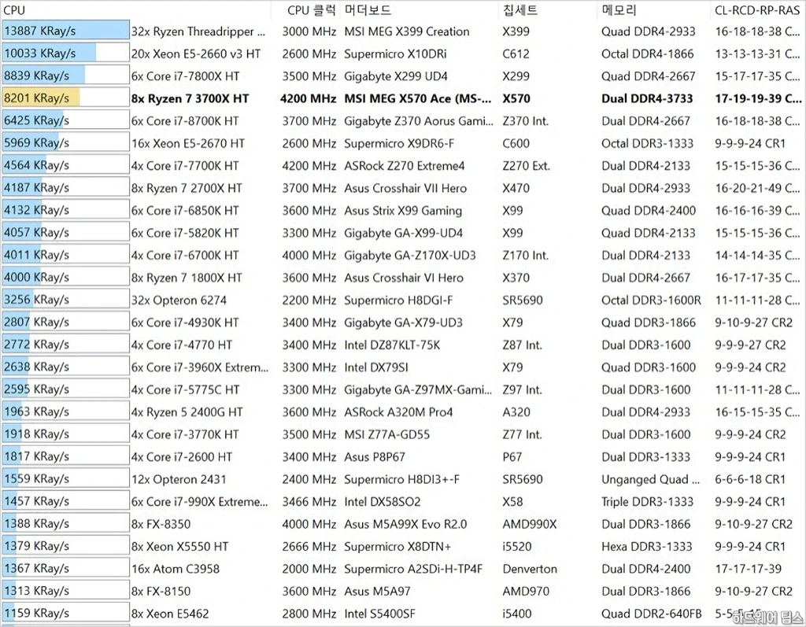Select the 6-6-6-18 CR1 timing cell
The image size is (806, 627).
click(750, 480)
